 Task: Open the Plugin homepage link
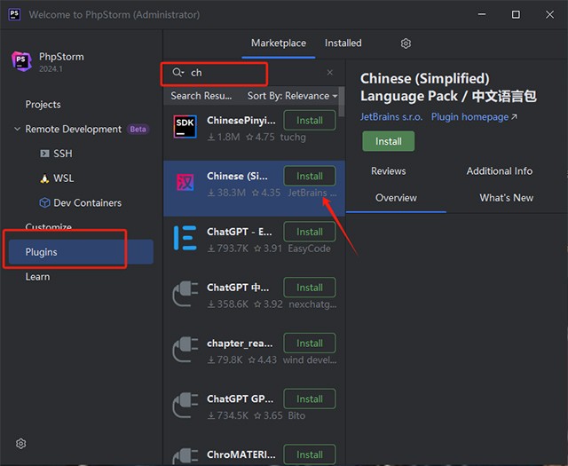click(x=473, y=116)
